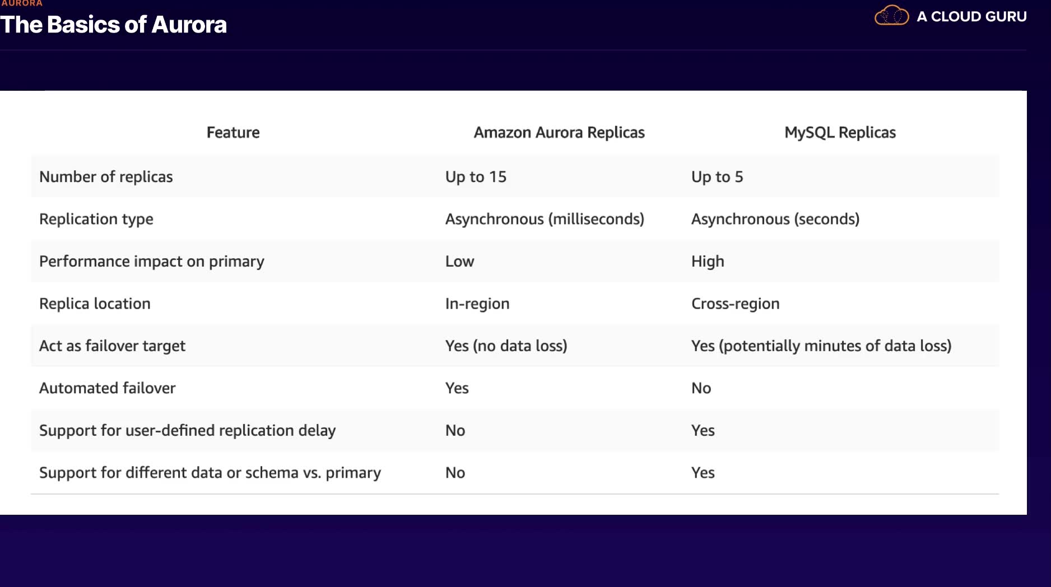Image resolution: width=1051 pixels, height=587 pixels.
Task: Select the "MySQL Replicas" column header
Action: click(x=840, y=133)
